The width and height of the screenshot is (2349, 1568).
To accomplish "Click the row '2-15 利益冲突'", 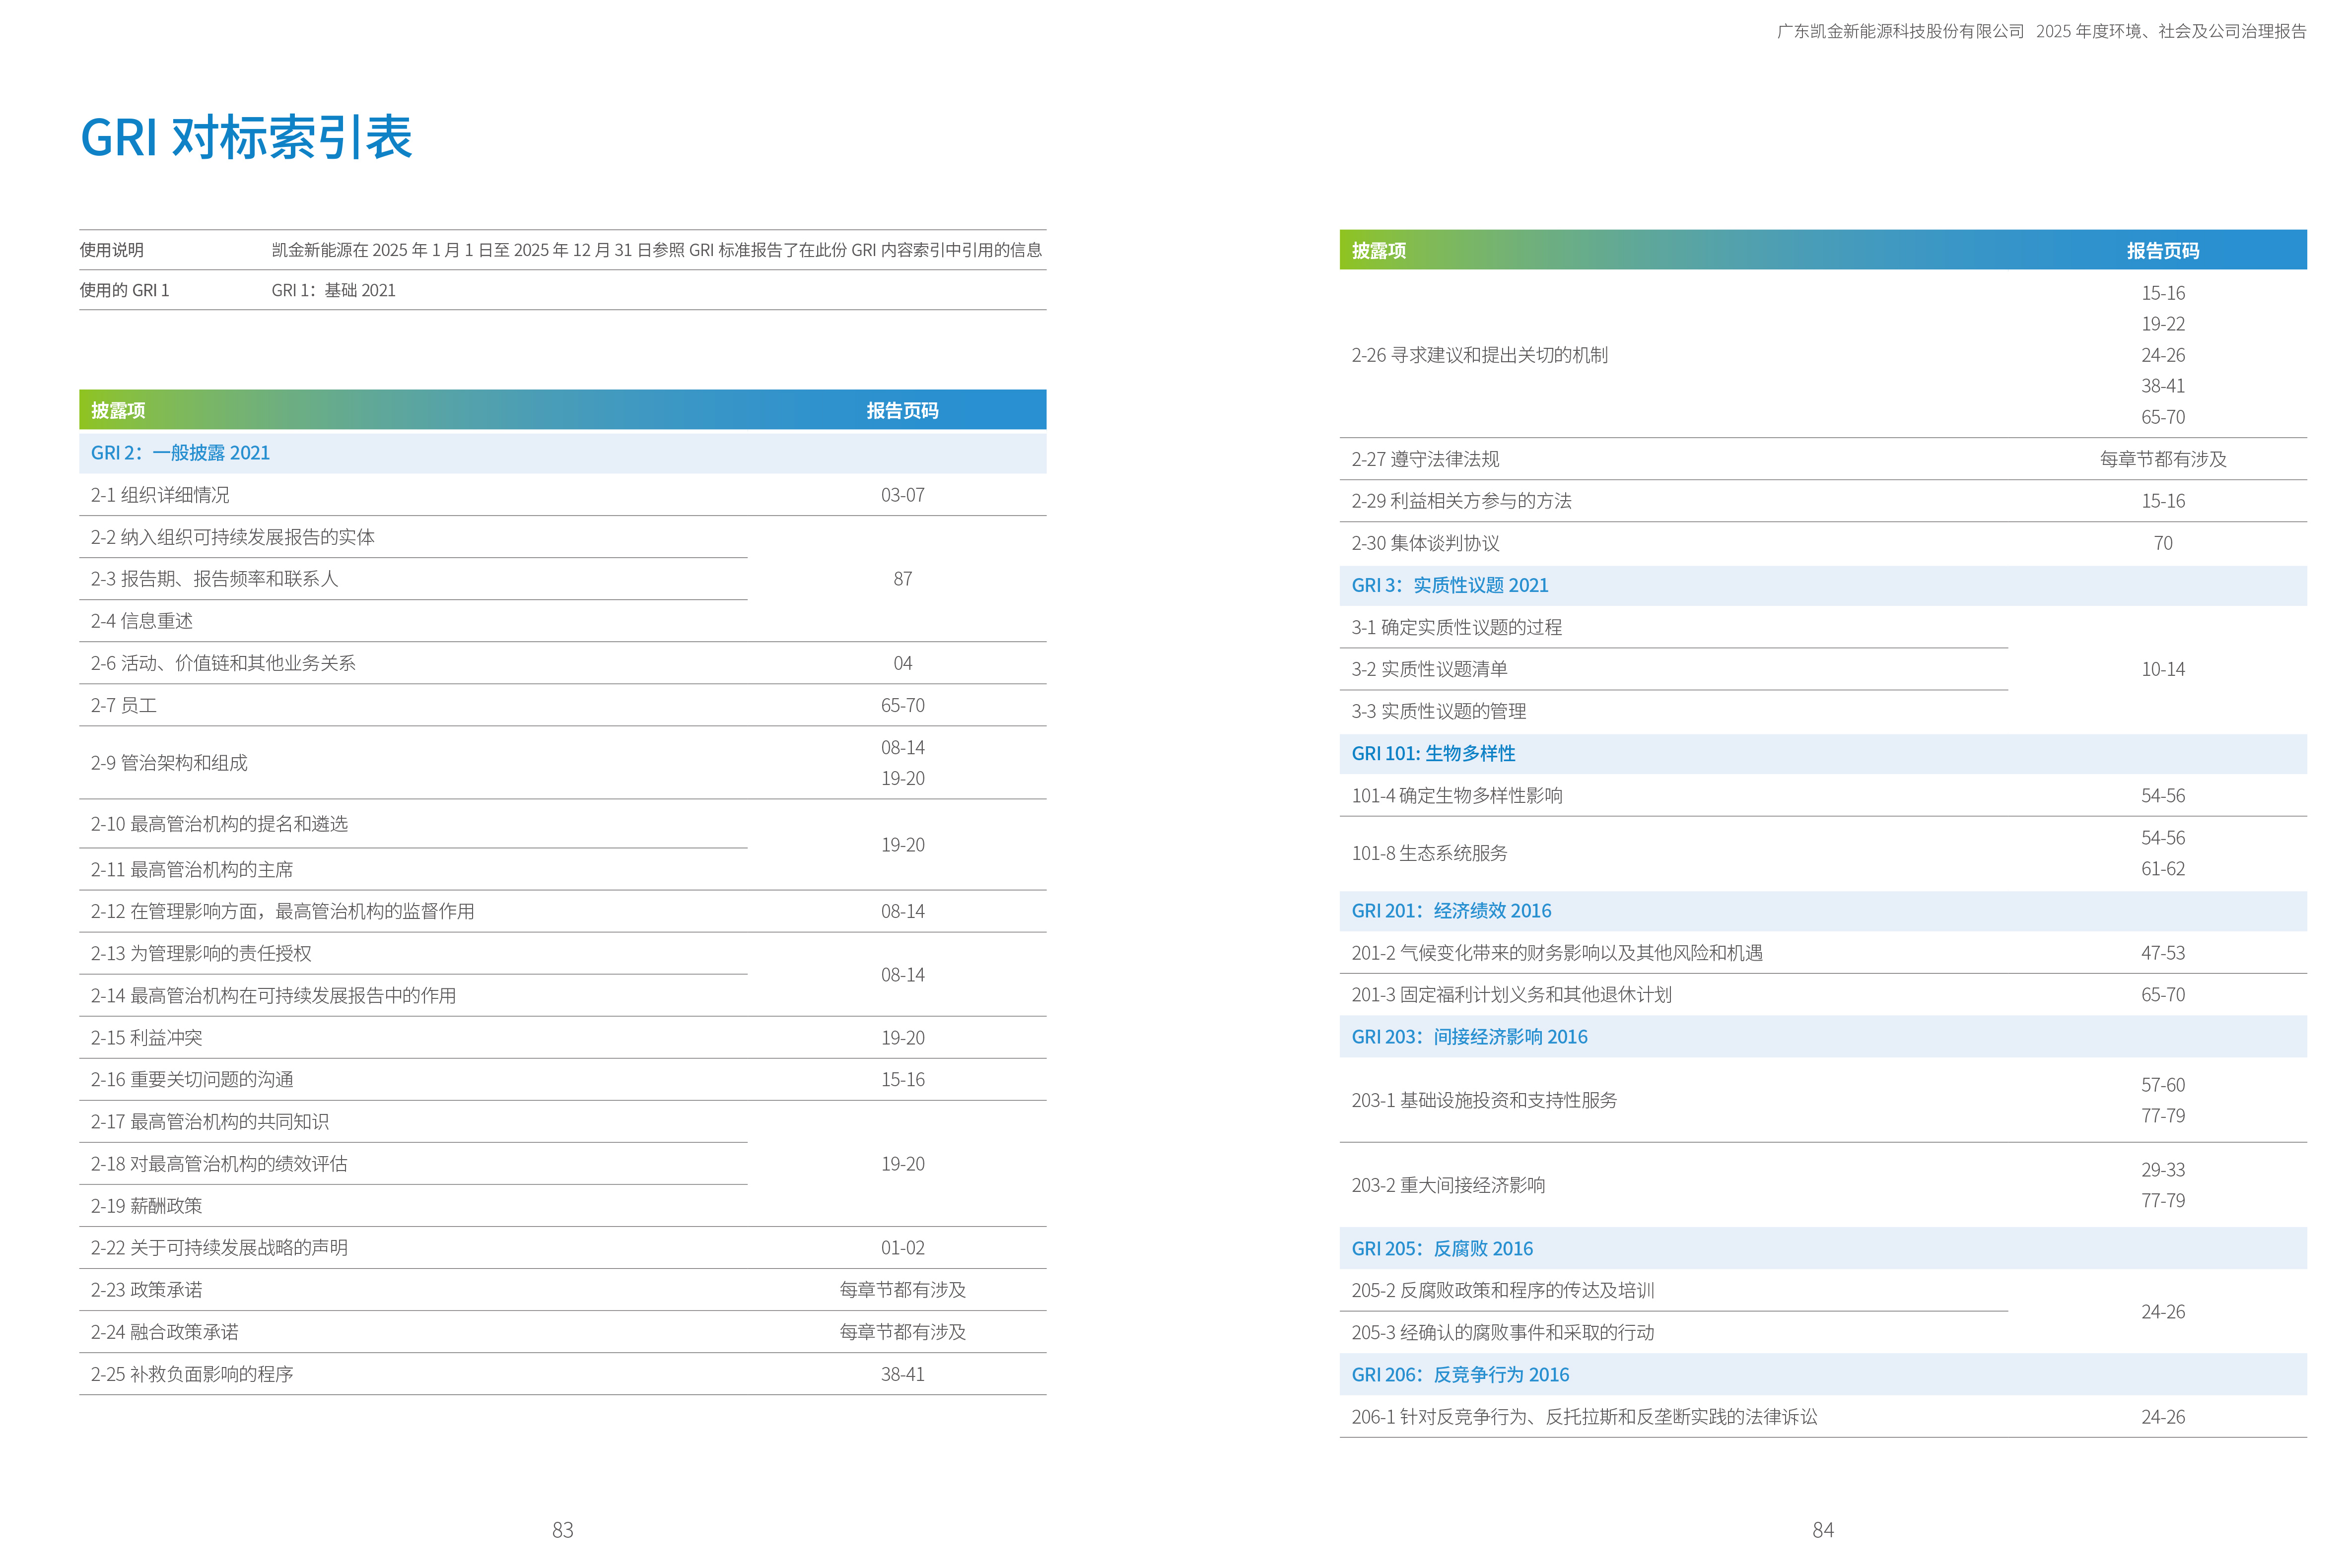I will (146, 1038).
